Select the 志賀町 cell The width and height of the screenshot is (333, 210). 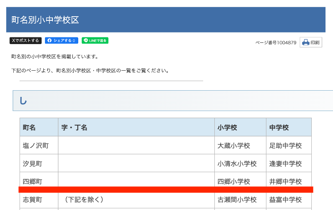point(39,200)
